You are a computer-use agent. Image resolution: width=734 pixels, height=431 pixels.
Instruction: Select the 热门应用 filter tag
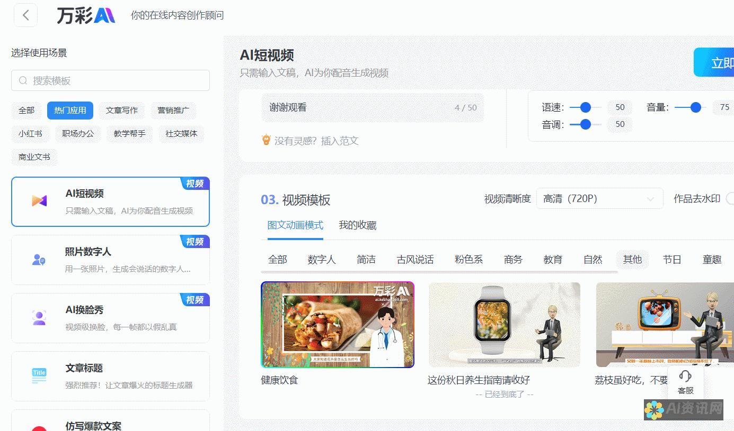(70, 110)
